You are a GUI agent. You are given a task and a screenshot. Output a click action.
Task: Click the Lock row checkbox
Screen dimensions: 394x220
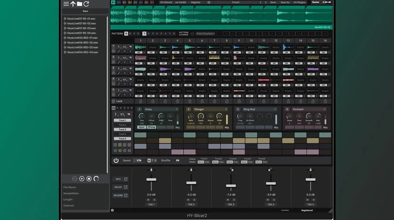(x=113, y=101)
